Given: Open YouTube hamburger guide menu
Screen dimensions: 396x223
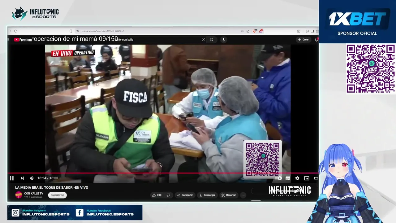Looking at the screenshot, I should (9, 40).
